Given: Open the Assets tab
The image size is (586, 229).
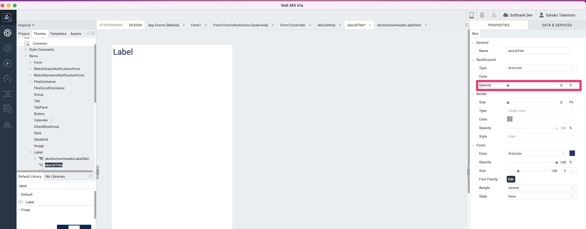Looking at the screenshot, I should [x=76, y=34].
